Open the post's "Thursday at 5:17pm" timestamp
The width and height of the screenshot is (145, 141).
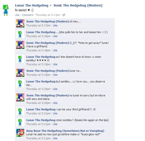[48, 15]
